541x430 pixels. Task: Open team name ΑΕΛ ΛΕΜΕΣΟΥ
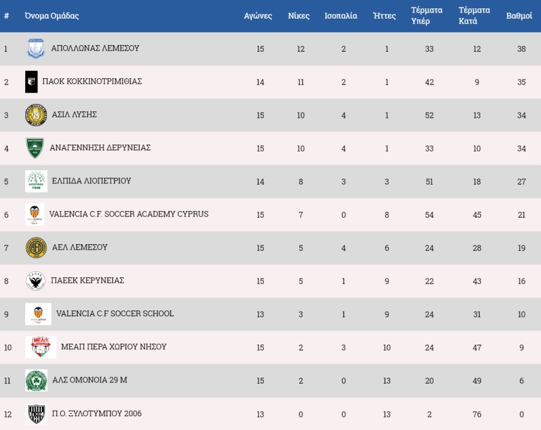80,247
